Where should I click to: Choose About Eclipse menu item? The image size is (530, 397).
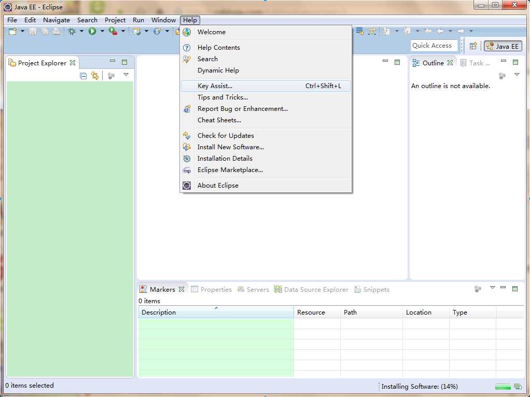coord(266,186)
